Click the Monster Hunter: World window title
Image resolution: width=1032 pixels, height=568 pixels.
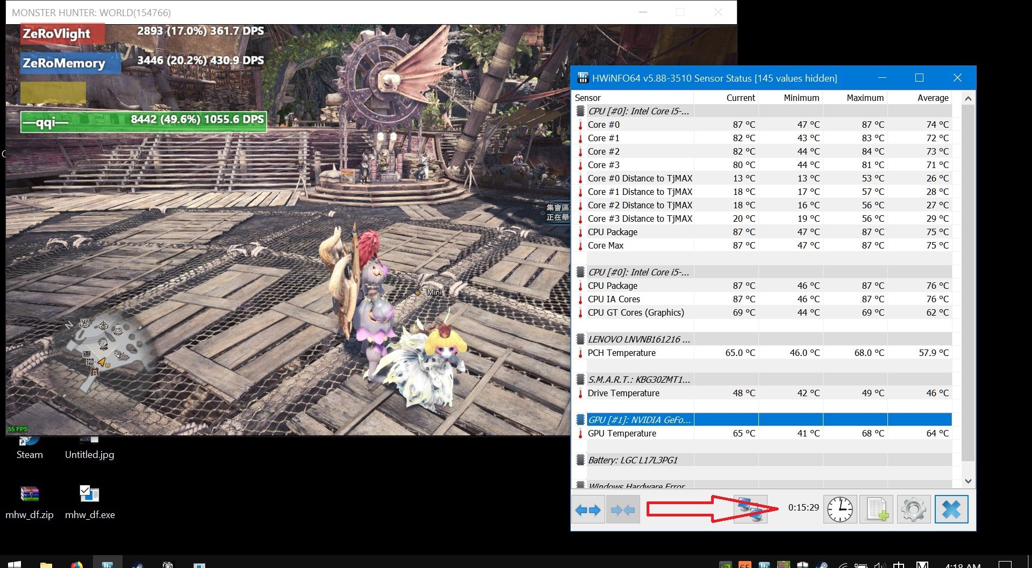click(x=91, y=12)
